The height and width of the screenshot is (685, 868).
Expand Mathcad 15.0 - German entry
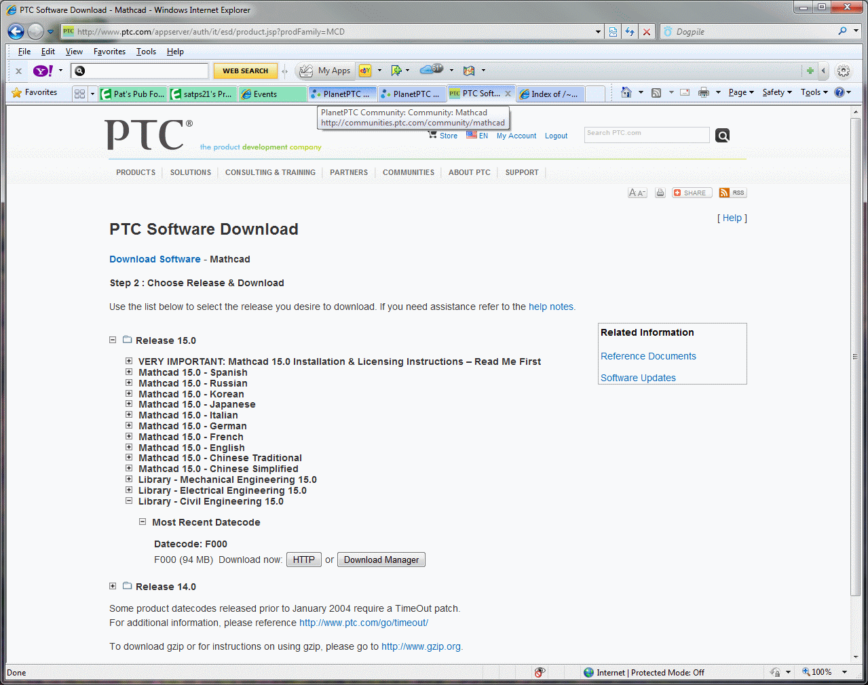(x=129, y=425)
